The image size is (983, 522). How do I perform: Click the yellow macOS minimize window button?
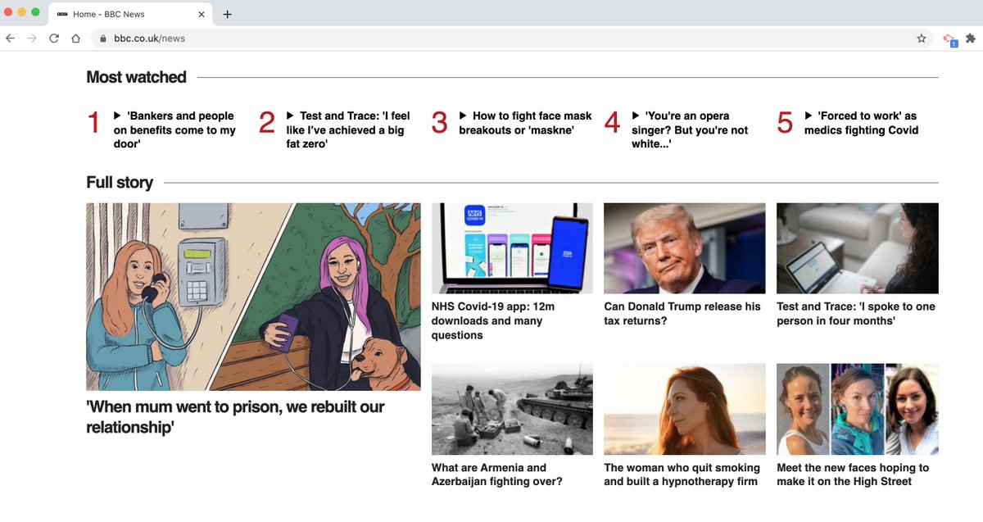coord(22,12)
